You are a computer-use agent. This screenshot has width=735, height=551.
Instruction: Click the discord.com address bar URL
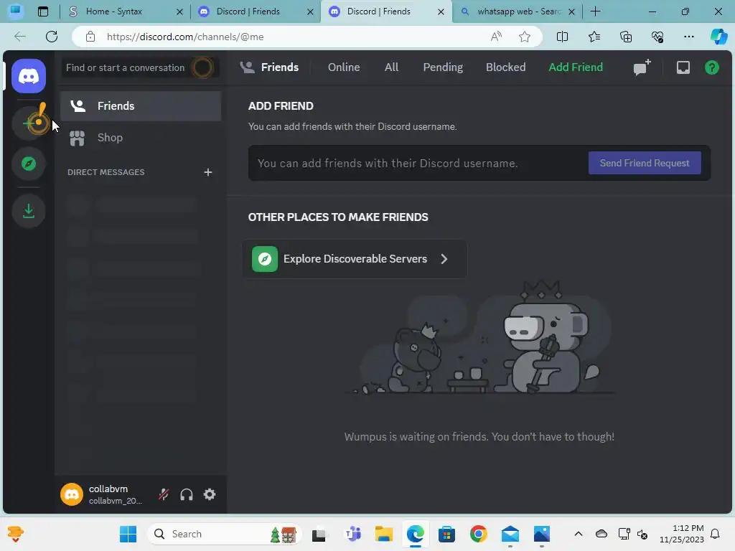[x=185, y=37]
